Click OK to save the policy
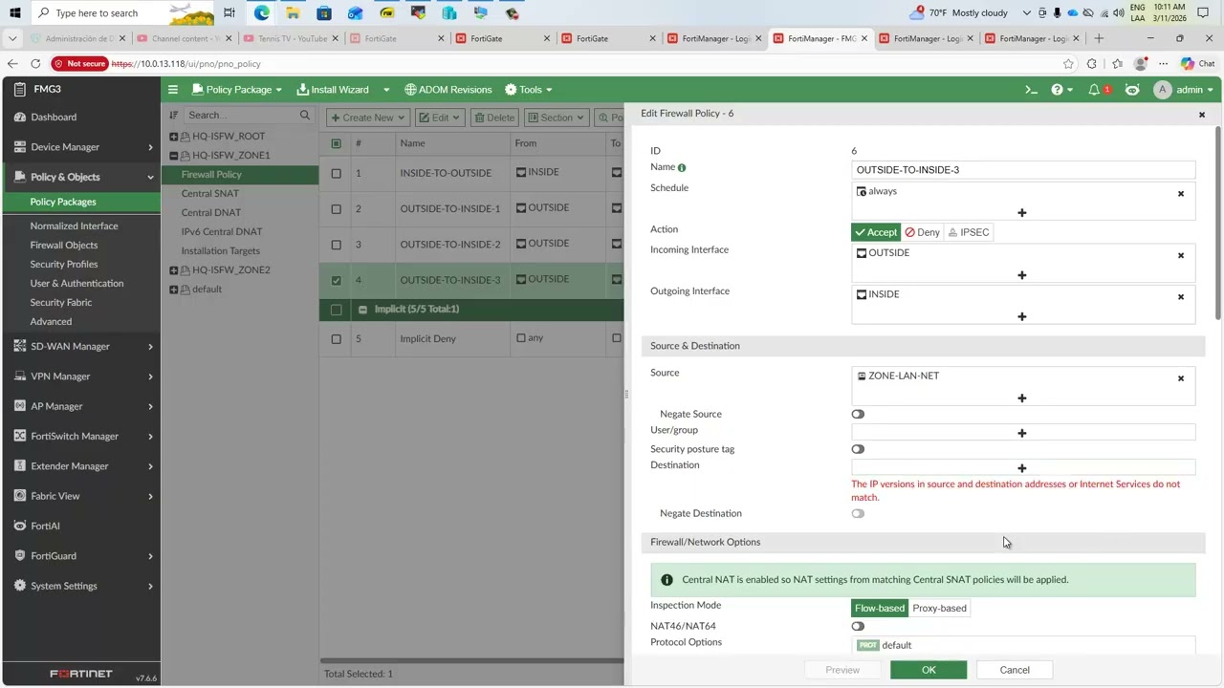Viewport: 1224px width, 688px height. click(929, 670)
